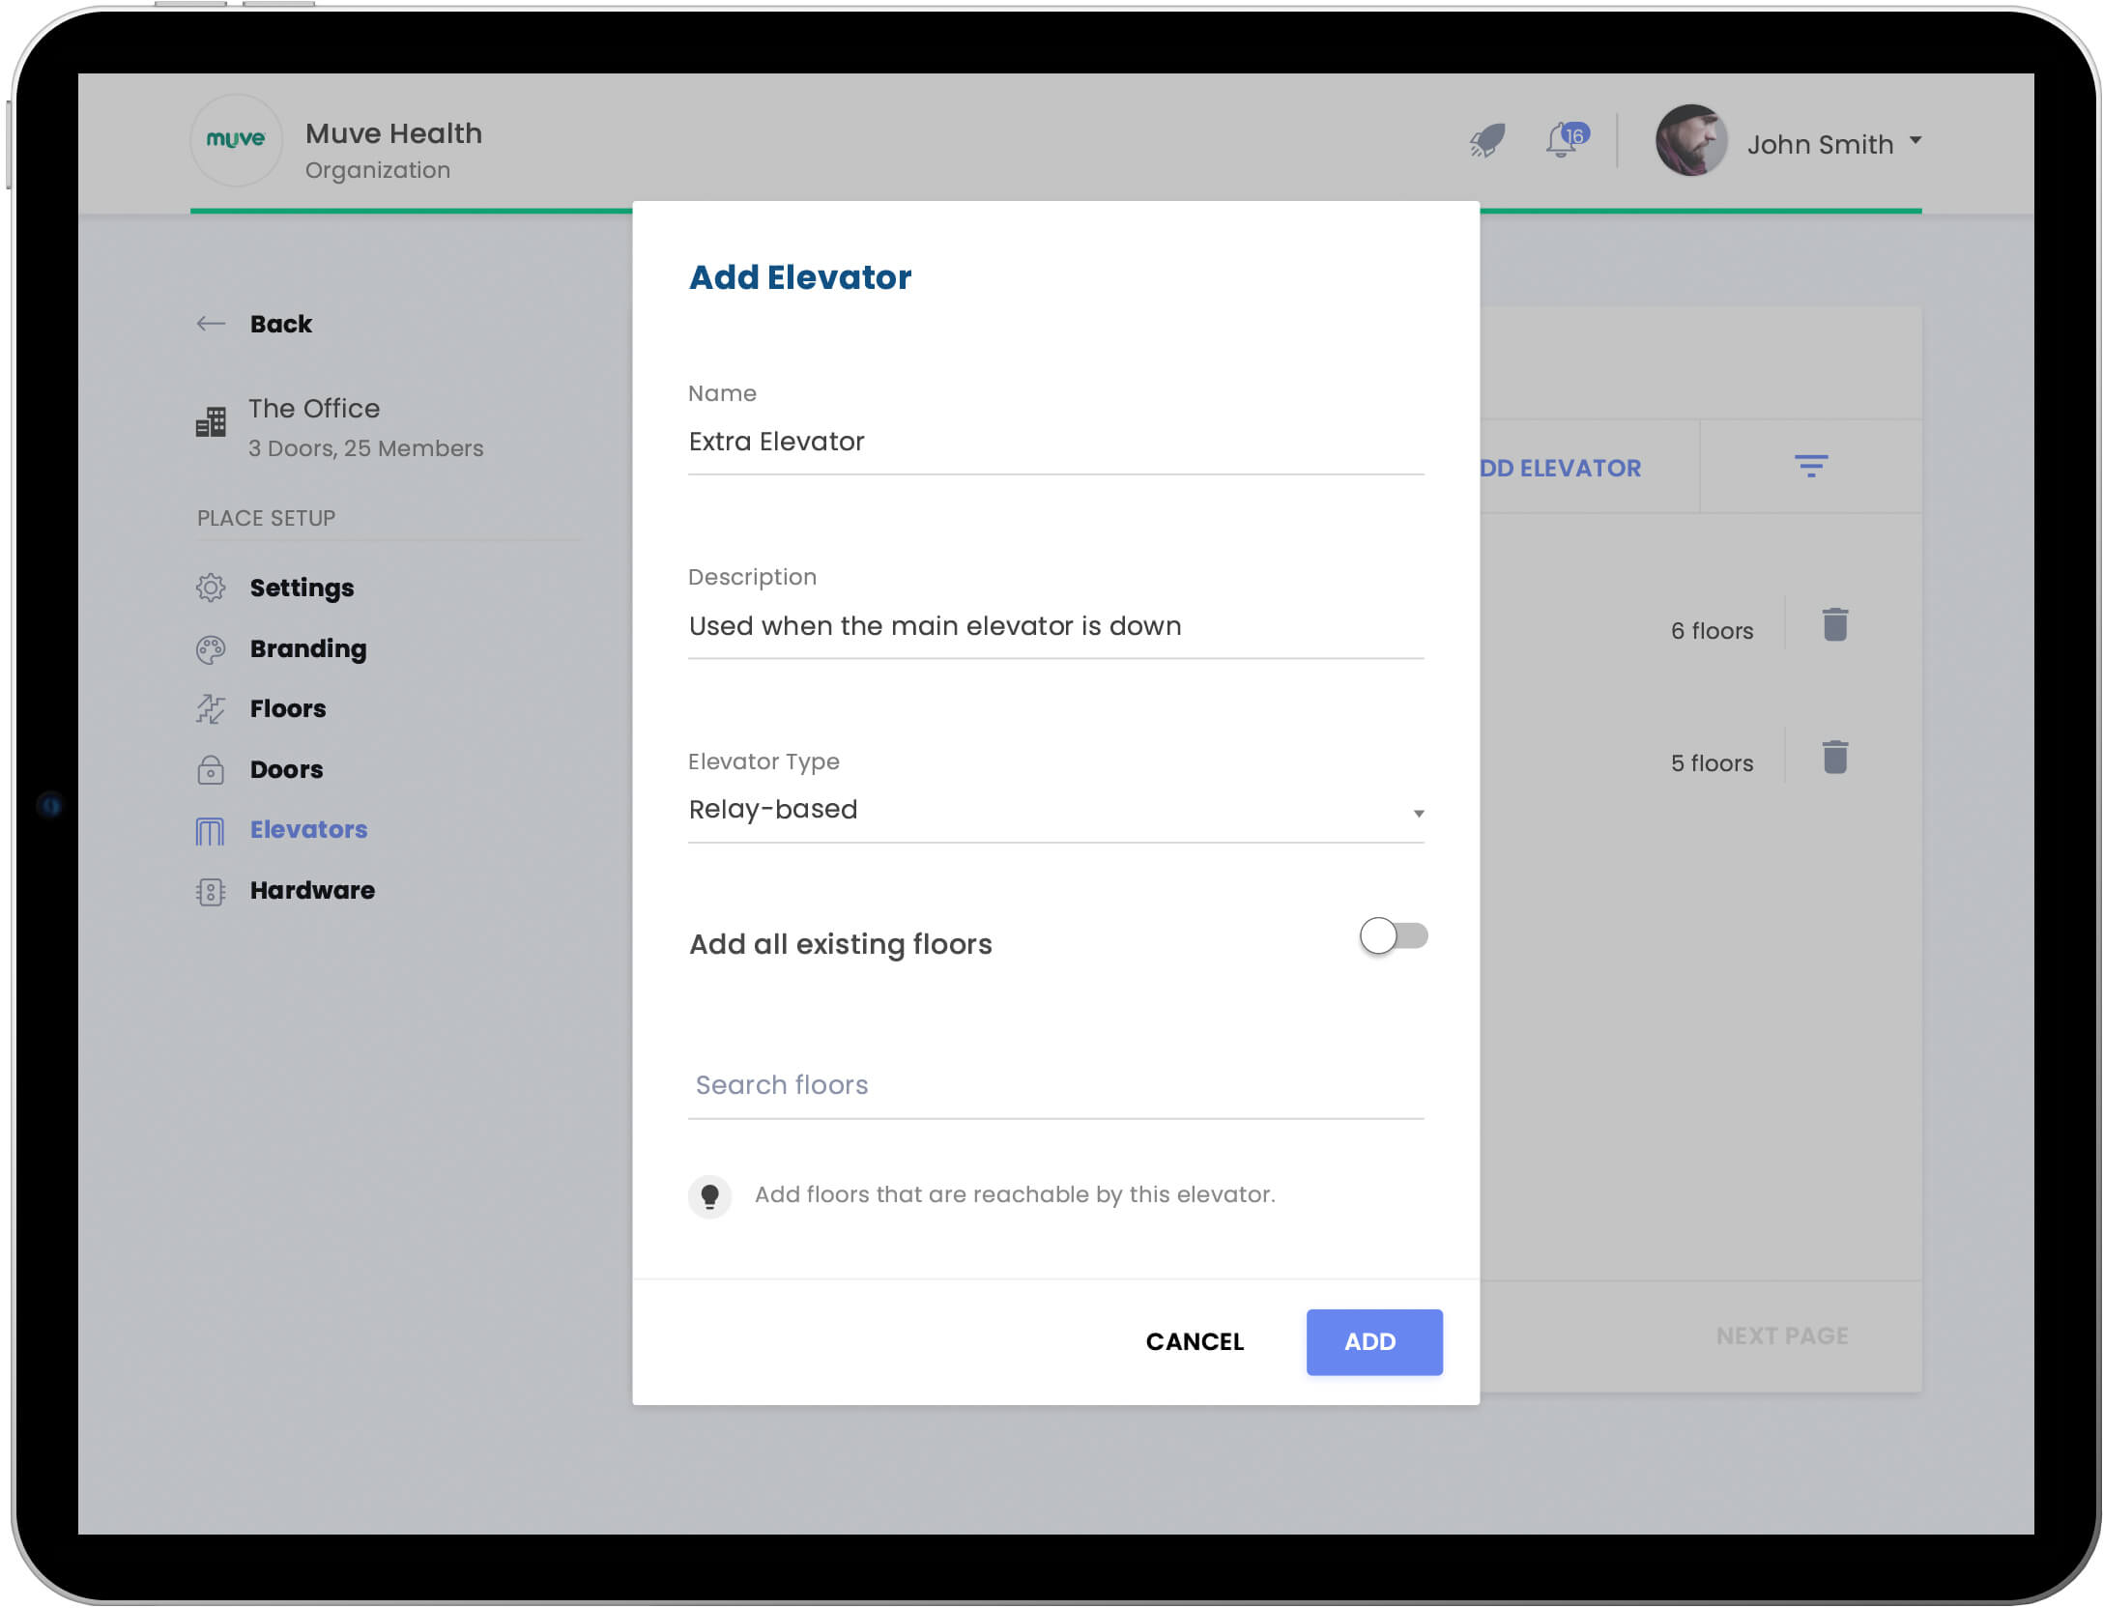Delete the 5 floors elevator via trash icon
Screen dimensions: 2103x1608
[1834, 758]
